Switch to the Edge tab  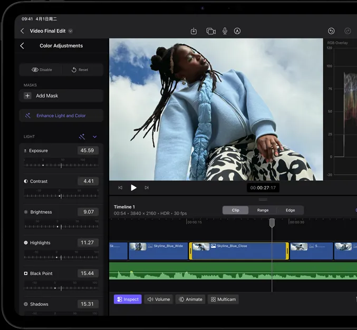pos(290,210)
